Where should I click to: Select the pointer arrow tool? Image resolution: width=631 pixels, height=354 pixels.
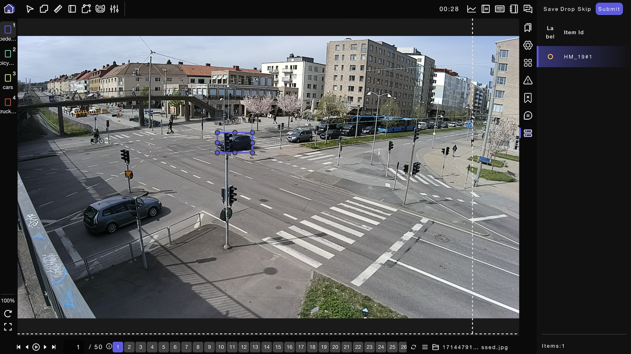pyautogui.click(x=30, y=9)
